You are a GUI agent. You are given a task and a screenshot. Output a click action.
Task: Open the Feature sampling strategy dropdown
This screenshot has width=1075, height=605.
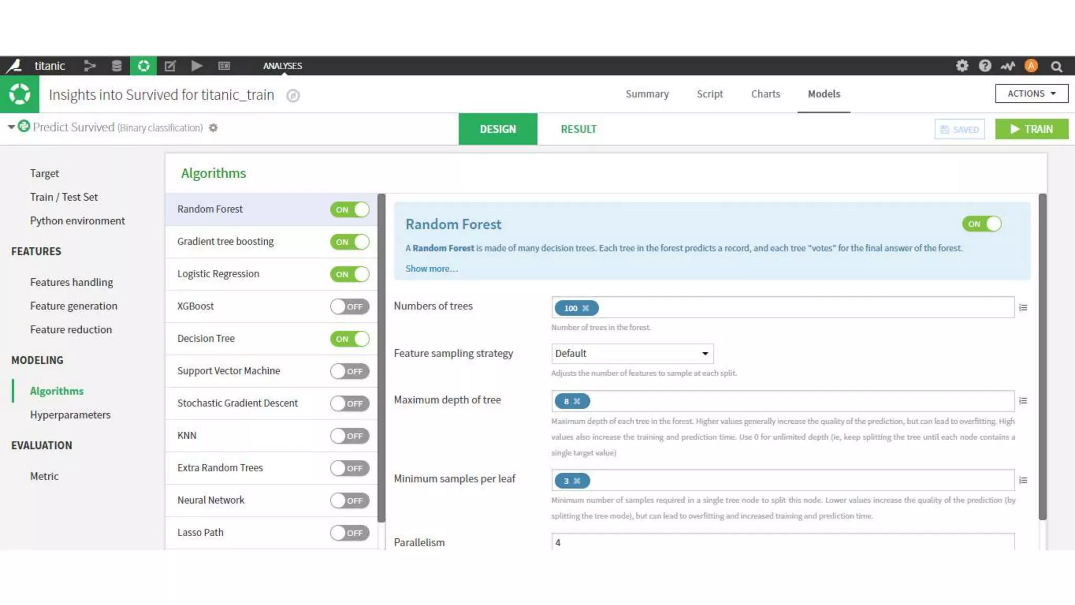click(632, 353)
